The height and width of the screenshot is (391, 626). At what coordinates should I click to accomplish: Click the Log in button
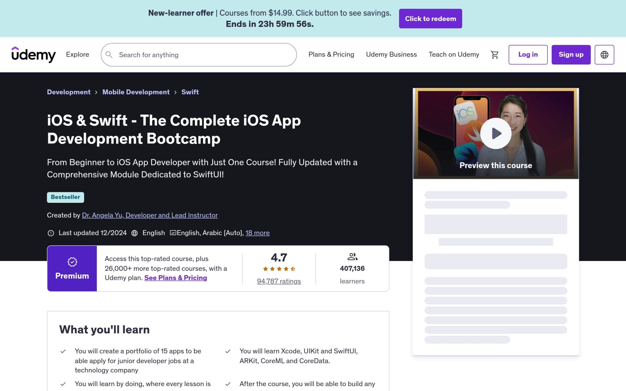528,55
